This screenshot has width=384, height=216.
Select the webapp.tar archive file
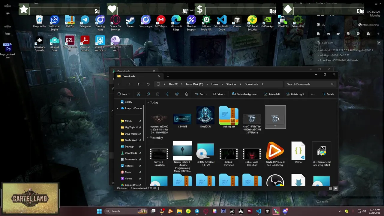tap(229, 117)
